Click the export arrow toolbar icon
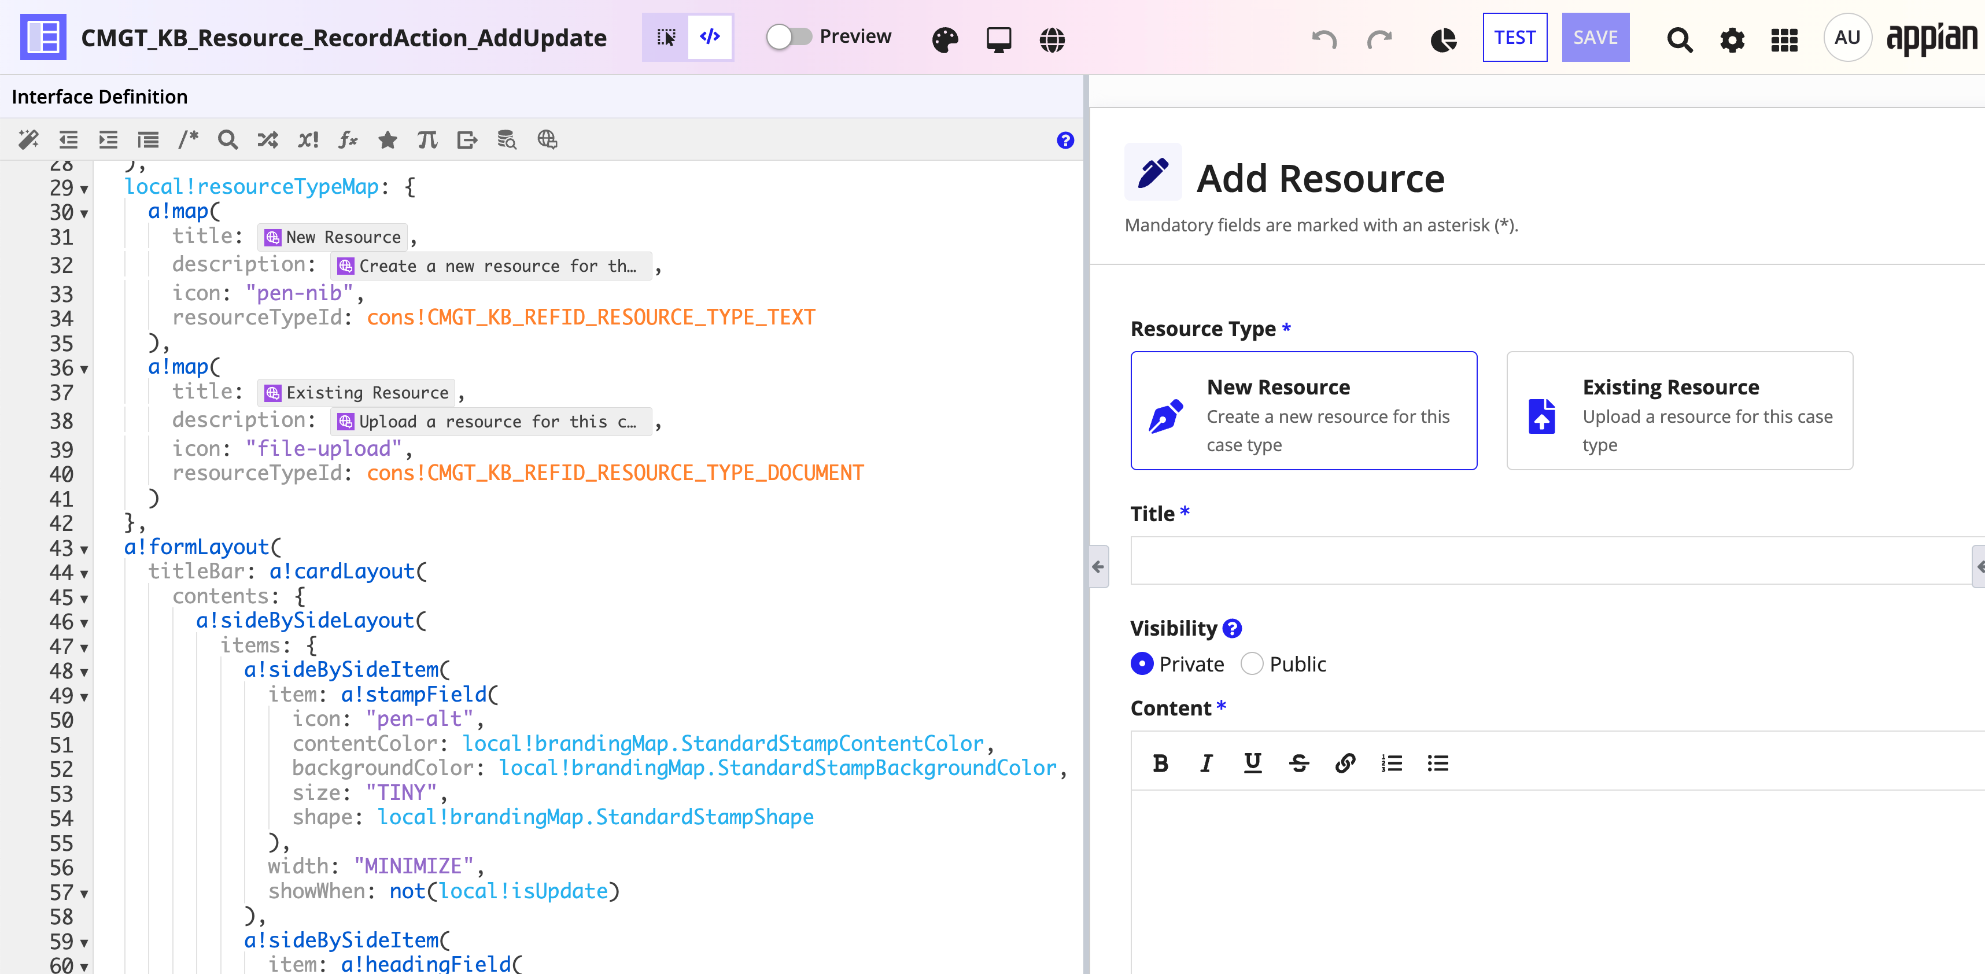Screen dimensions: 1985x974 pos(467,139)
